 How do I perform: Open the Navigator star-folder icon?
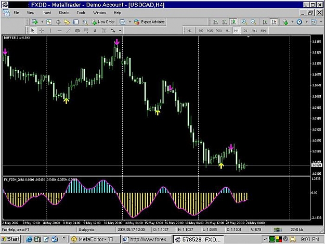(x=67, y=22)
